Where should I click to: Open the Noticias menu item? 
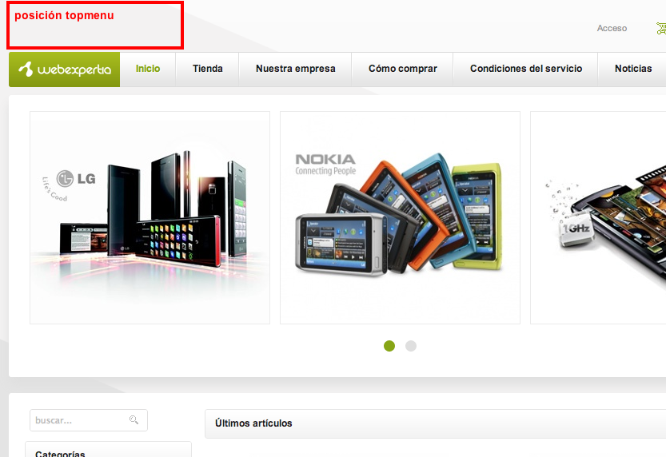(x=633, y=69)
